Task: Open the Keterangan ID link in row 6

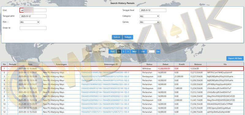Action: pos(105,88)
